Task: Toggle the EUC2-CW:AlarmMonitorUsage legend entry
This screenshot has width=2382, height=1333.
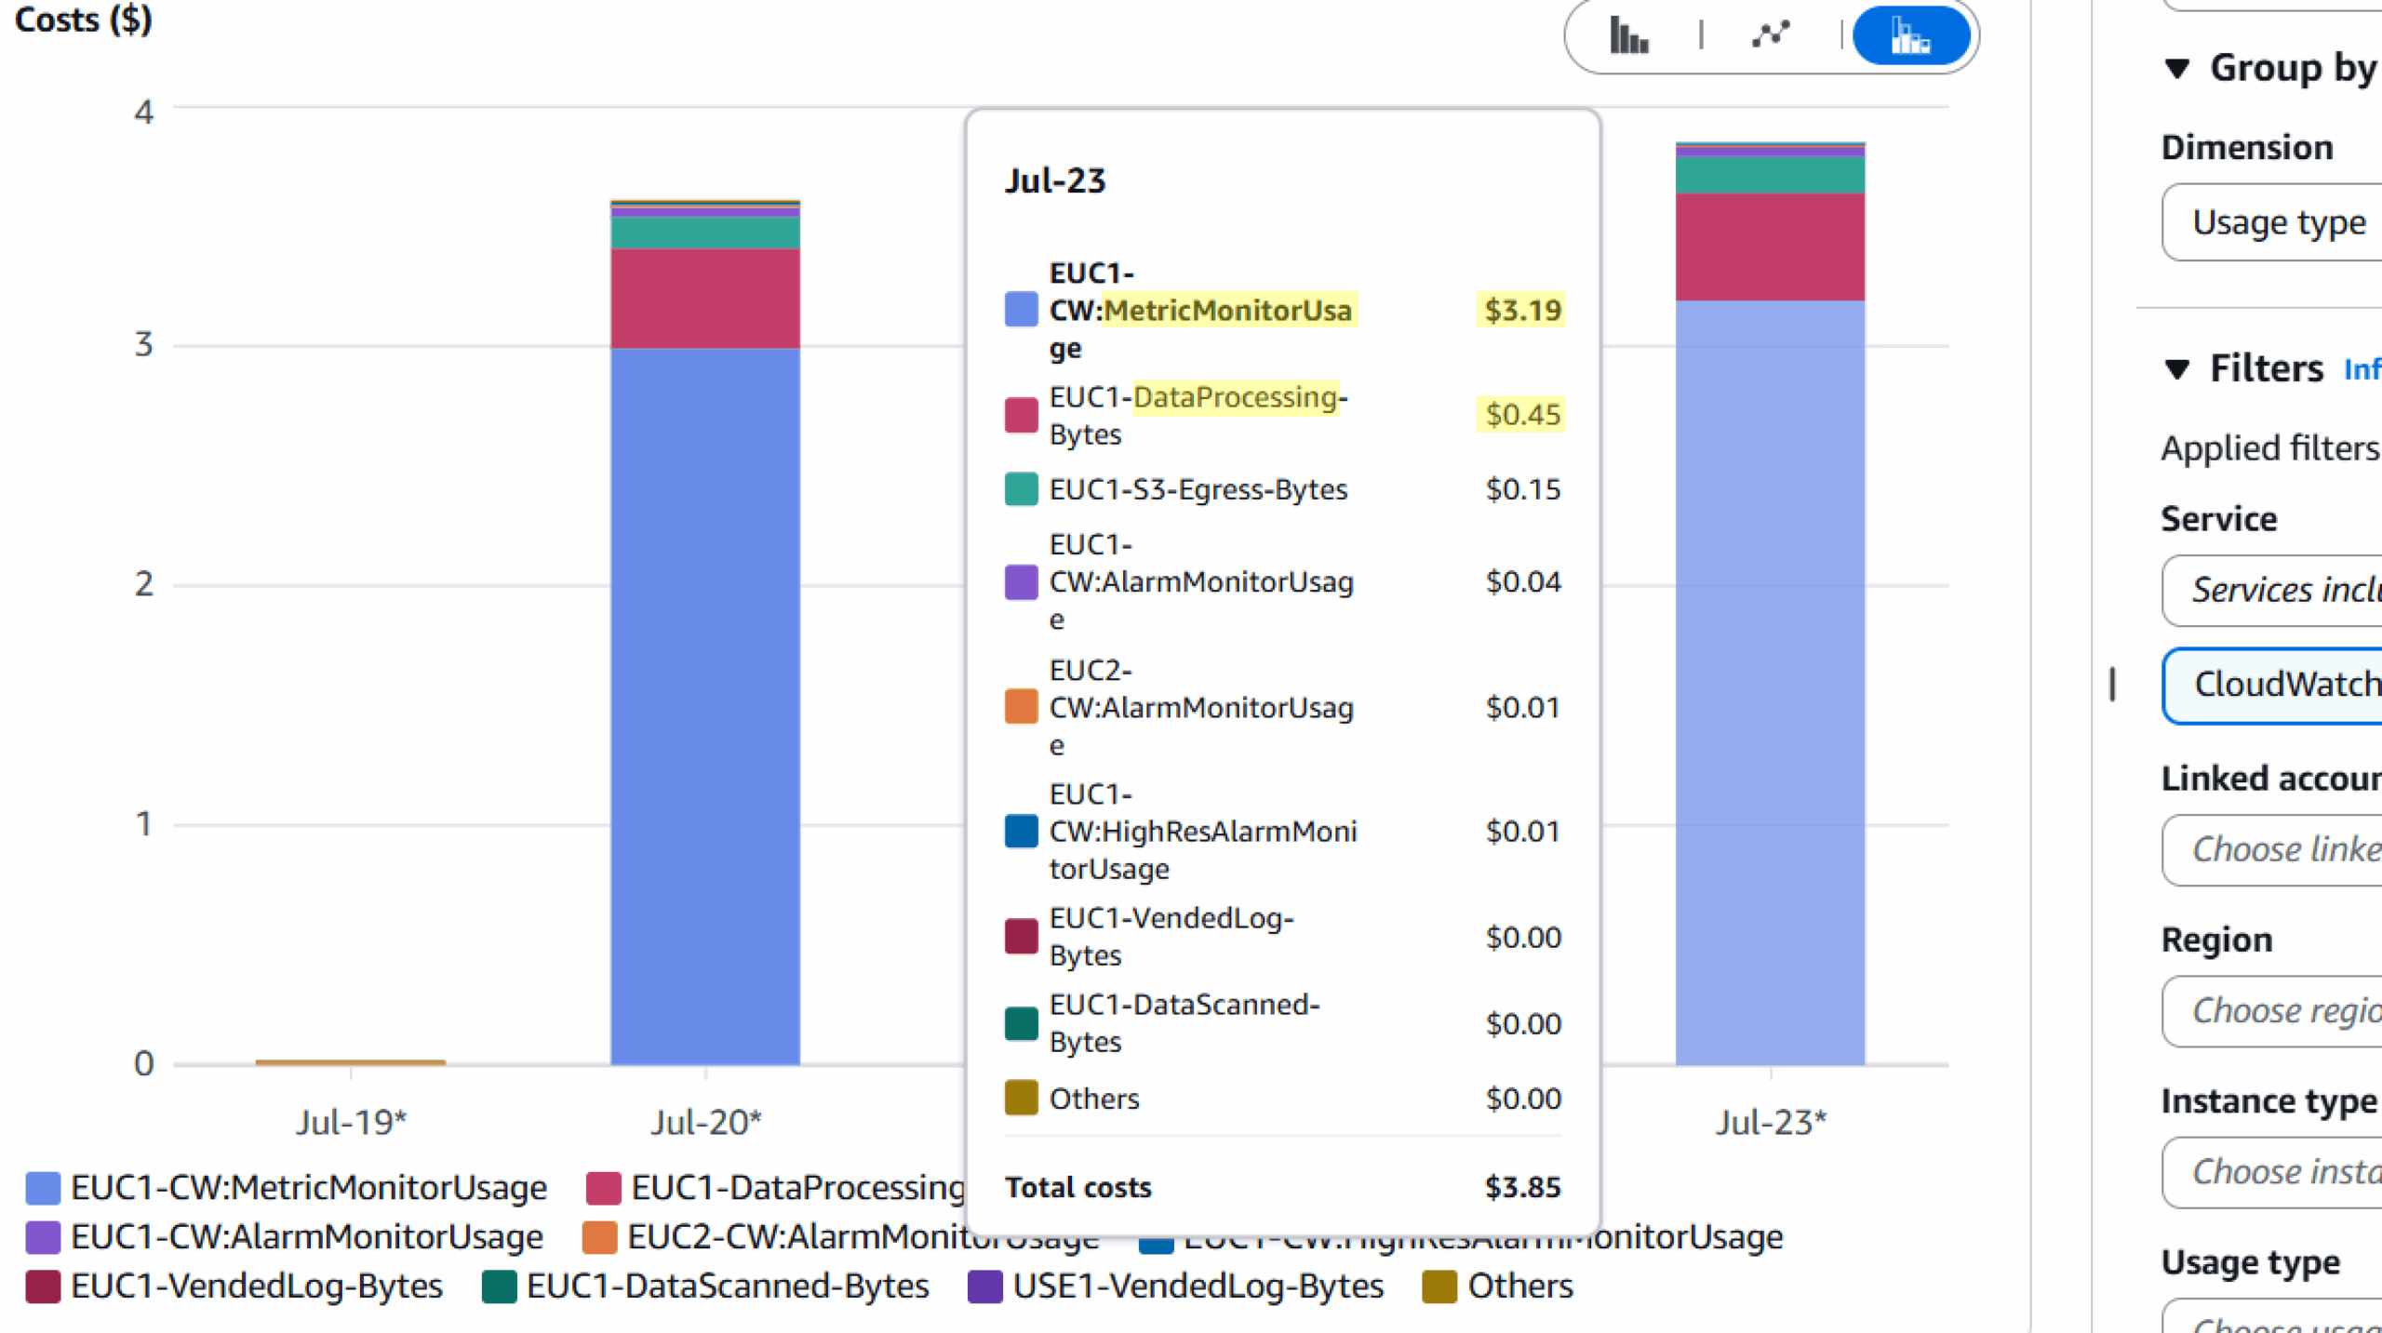Action: (x=598, y=1237)
